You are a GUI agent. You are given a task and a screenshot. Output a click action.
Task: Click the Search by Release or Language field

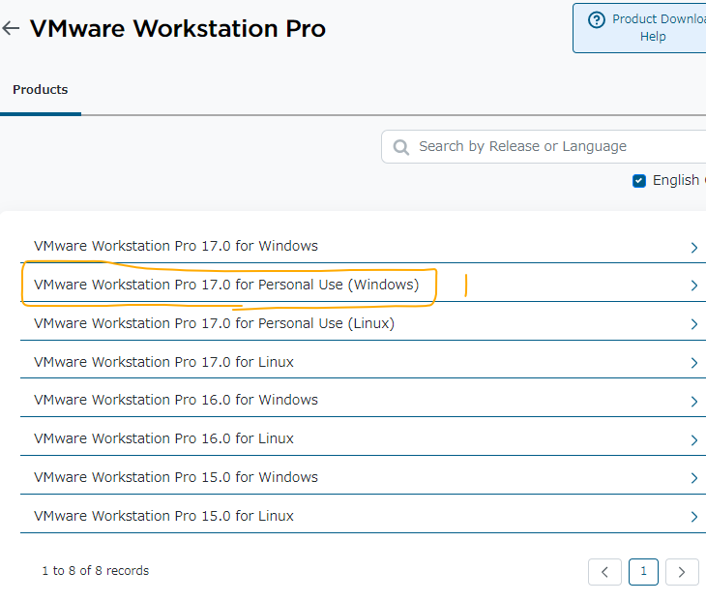tap(544, 146)
